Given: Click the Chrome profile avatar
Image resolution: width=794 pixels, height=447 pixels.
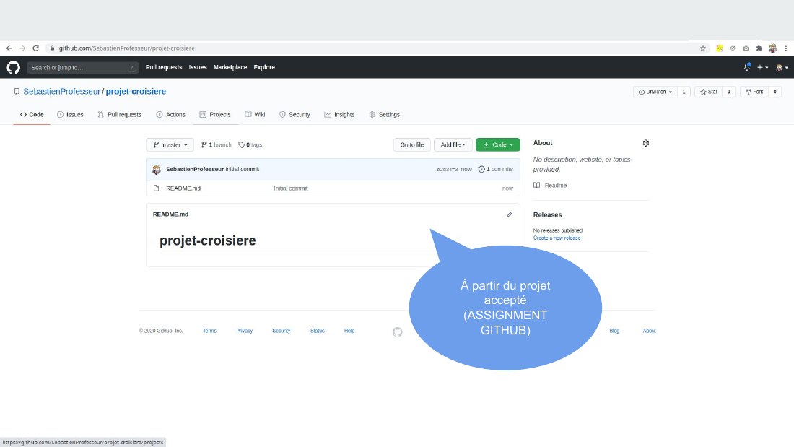Looking at the screenshot, I should [x=773, y=48].
